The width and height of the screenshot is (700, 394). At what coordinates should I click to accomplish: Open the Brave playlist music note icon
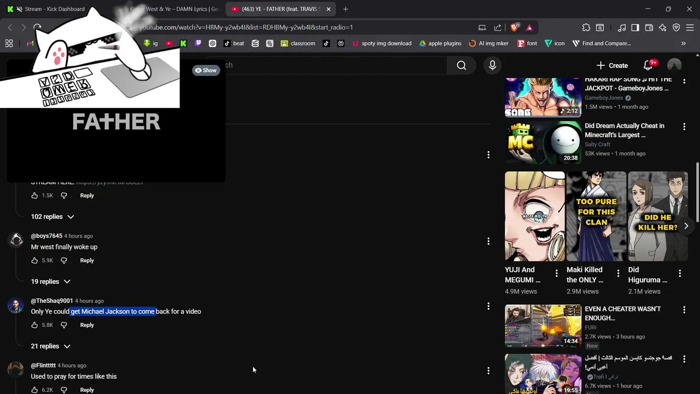point(621,27)
